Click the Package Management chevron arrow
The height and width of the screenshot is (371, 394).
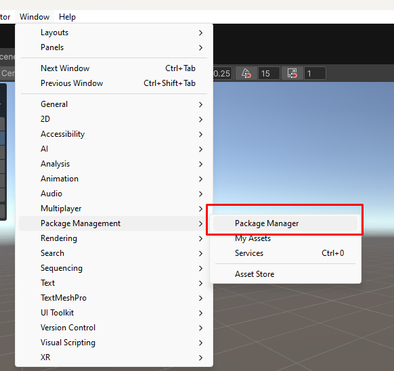pyautogui.click(x=200, y=223)
